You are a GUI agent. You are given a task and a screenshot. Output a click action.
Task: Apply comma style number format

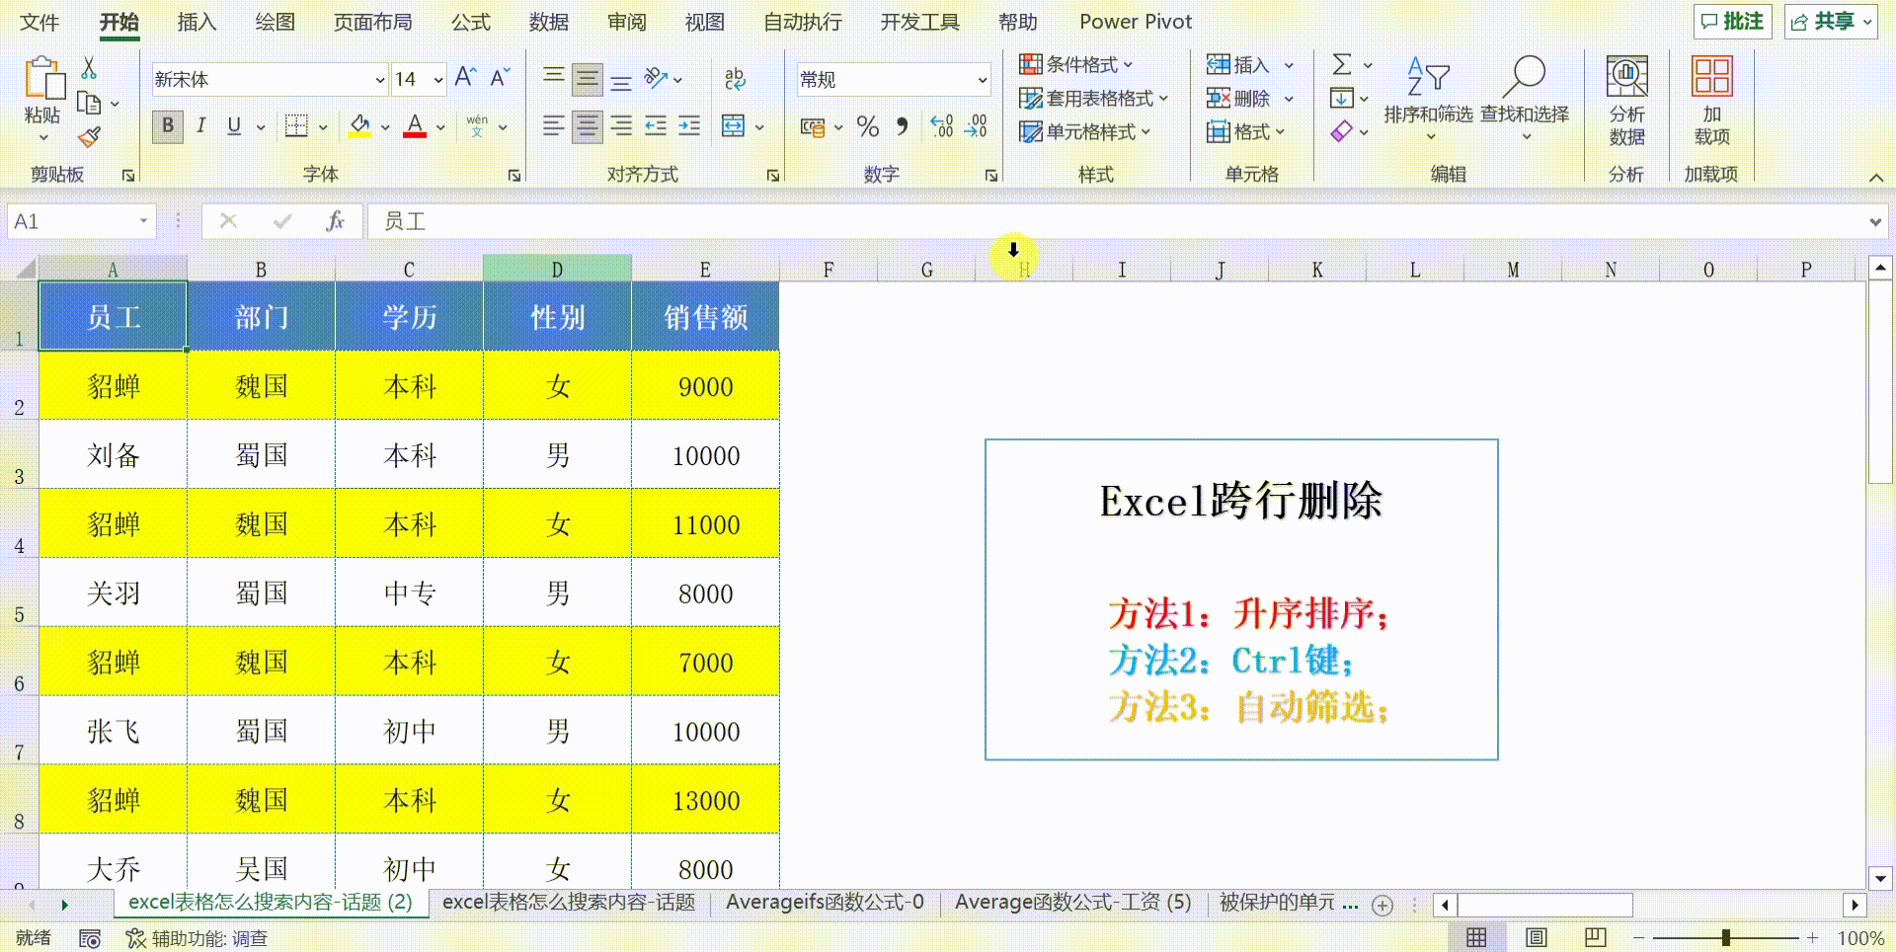[x=902, y=126]
